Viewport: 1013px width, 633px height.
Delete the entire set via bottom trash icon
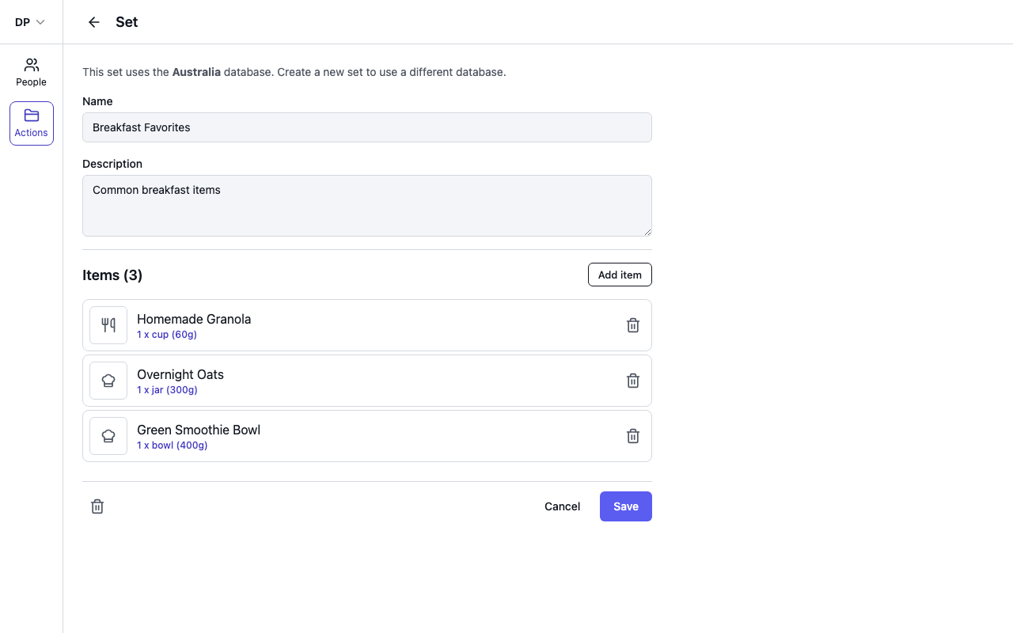coord(97,506)
